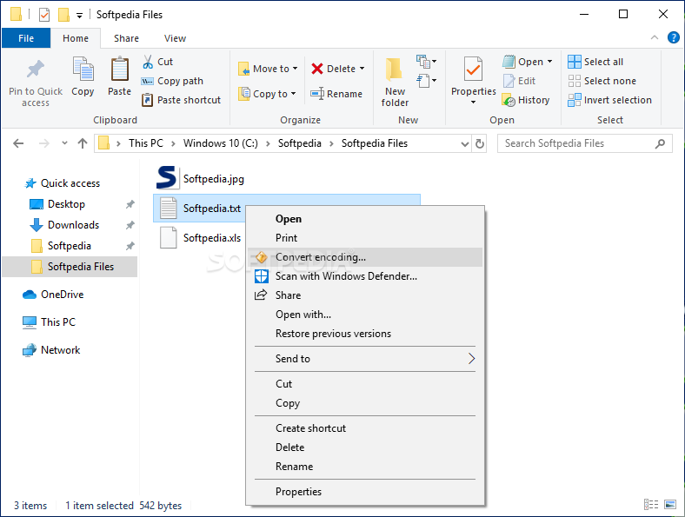Select This PC in navigation pane
685x517 pixels.
coord(49,322)
